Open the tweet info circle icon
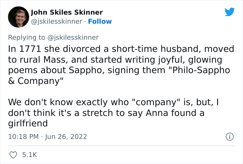The width and height of the screenshot is (243, 164). [x=229, y=137]
